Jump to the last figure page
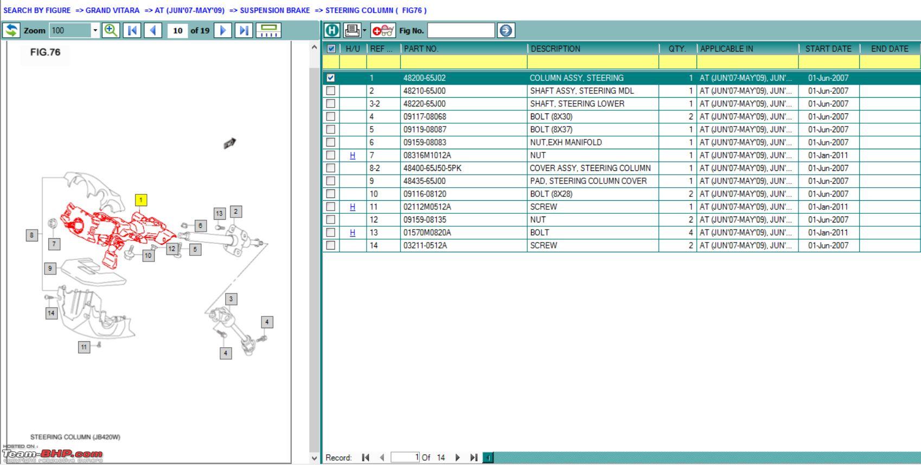 (x=244, y=30)
